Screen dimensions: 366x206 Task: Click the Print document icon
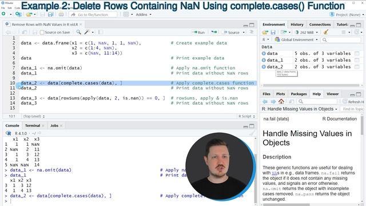[61, 14]
